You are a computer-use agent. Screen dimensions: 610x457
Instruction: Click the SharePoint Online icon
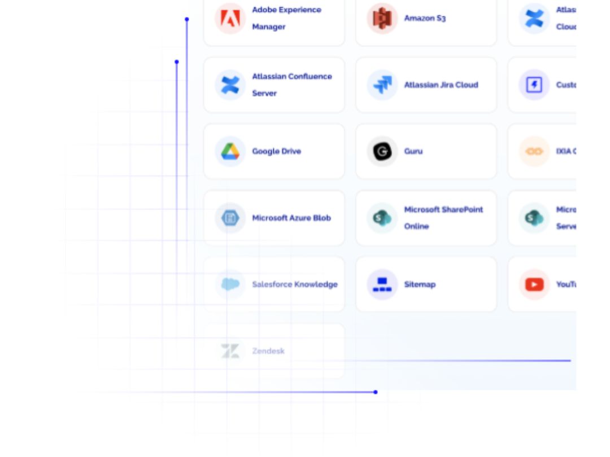382,218
